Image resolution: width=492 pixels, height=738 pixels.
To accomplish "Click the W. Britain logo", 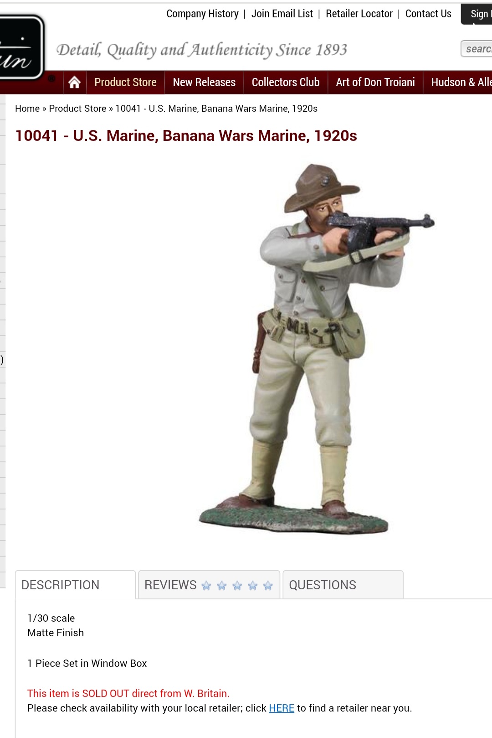I will tap(21, 47).
